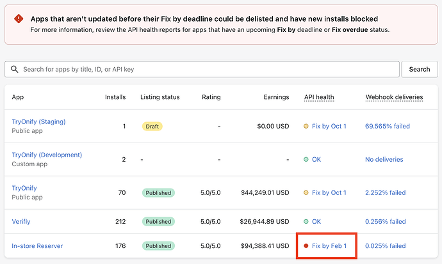Click the $44,249.01 USD earnings value
Screen dimensions: 442x264
(x=265, y=192)
